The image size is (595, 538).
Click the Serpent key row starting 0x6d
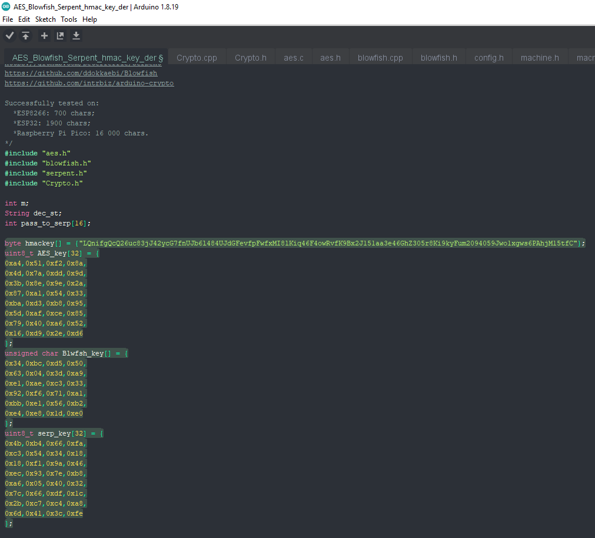pos(44,514)
